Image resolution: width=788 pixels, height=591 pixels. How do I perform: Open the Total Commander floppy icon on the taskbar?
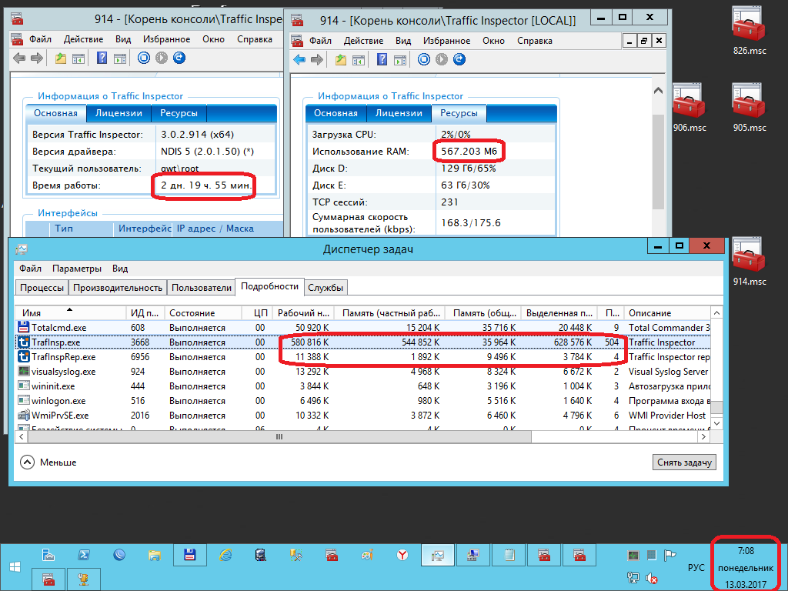189,556
